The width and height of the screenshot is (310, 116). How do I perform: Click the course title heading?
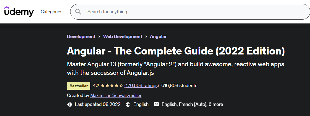(x=176, y=51)
